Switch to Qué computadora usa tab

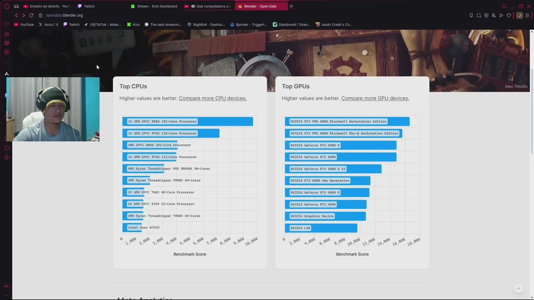pyautogui.click(x=208, y=6)
